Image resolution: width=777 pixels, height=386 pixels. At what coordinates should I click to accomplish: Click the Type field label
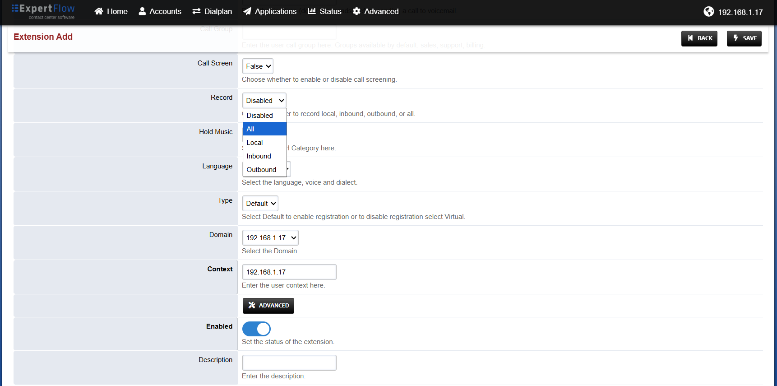(x=225, y=200)
